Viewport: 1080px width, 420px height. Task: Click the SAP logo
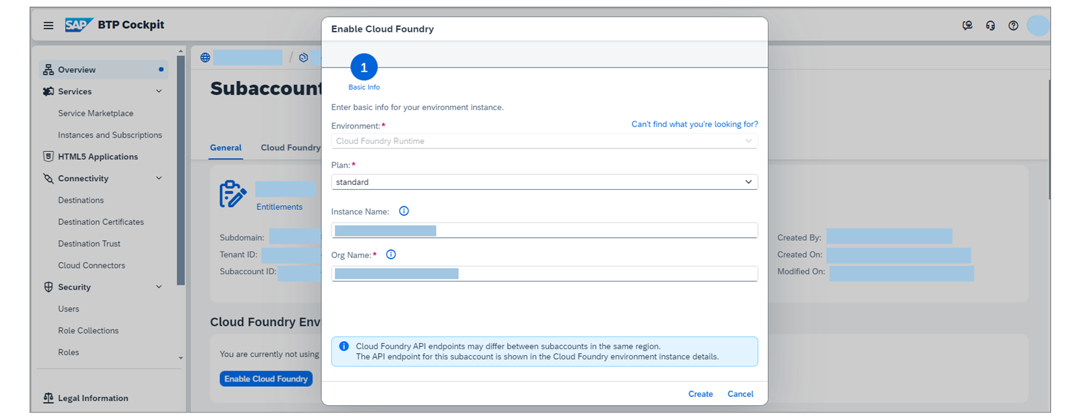pyautogui.click(x=78, y=25)
